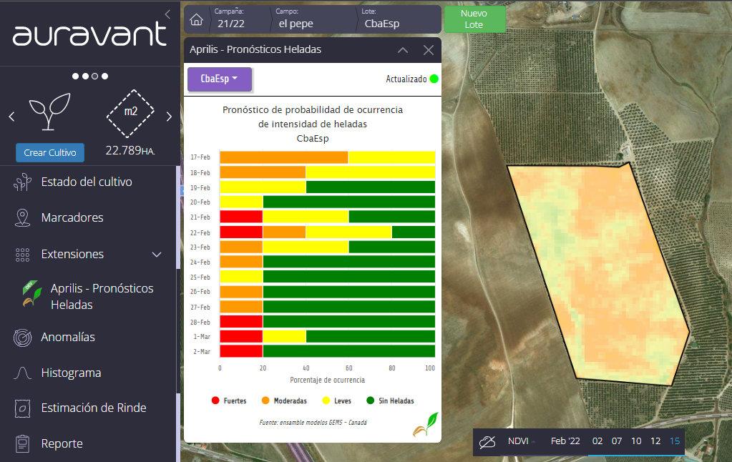Go to the home icon in breadcrumb bar
The image size is (732, 462).
click(197, 19)
